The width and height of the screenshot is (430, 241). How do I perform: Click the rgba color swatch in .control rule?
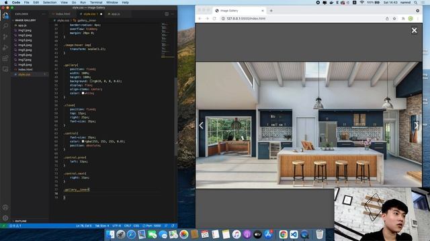tap(83, 141)
